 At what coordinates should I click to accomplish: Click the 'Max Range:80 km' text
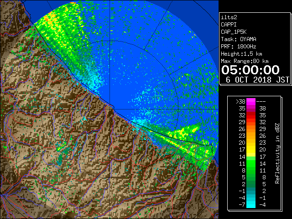pyautogui.click(x=245, y=61)
